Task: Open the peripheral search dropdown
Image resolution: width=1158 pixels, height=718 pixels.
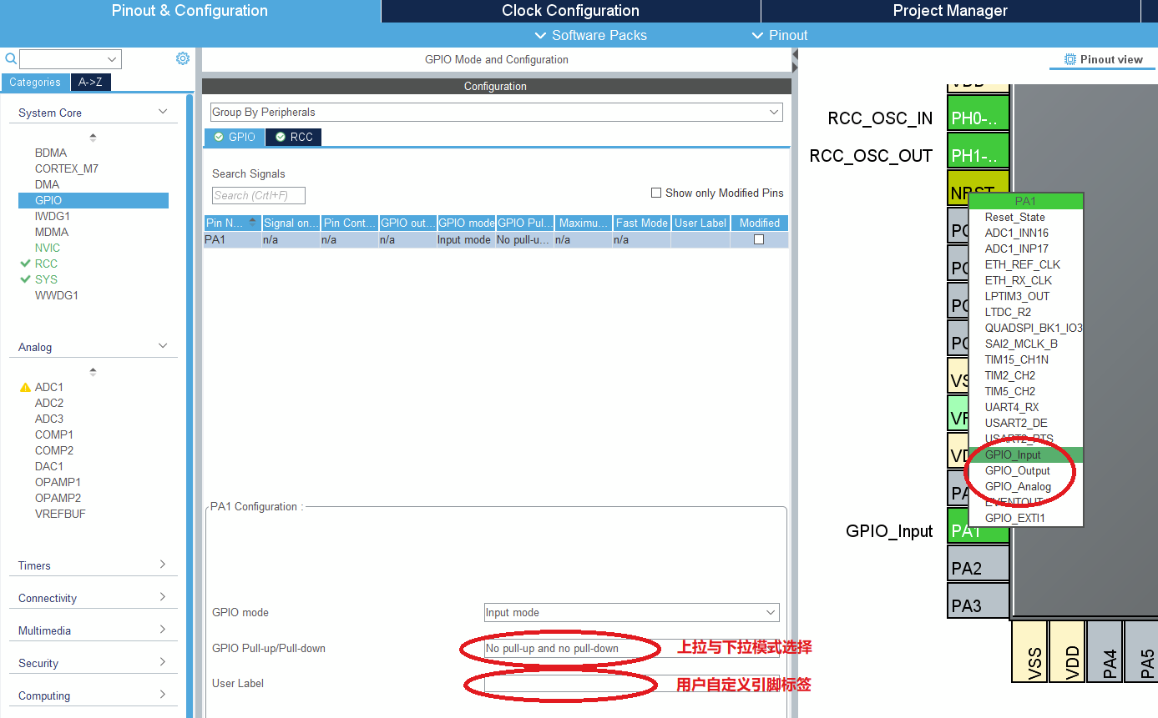Action: pos(112,59)
